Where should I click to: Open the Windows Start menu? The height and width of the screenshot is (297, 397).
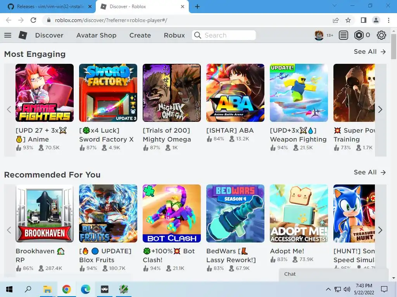coord(9,289)
